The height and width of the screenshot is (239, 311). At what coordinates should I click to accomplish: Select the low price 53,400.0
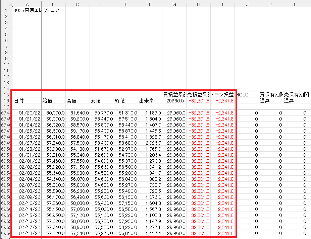(102, 143)
